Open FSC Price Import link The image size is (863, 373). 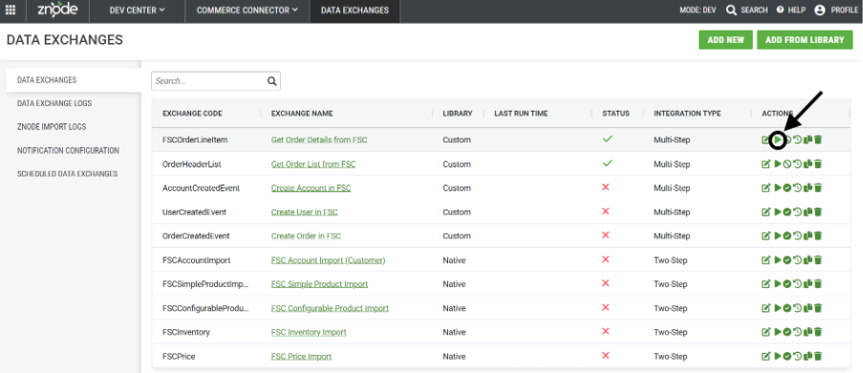(302, 357)
